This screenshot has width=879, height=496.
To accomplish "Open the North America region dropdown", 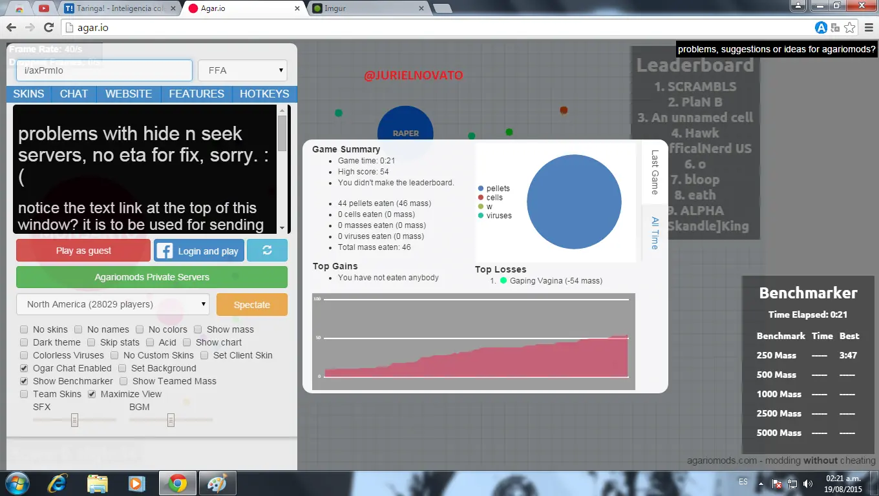I will 113,304.
